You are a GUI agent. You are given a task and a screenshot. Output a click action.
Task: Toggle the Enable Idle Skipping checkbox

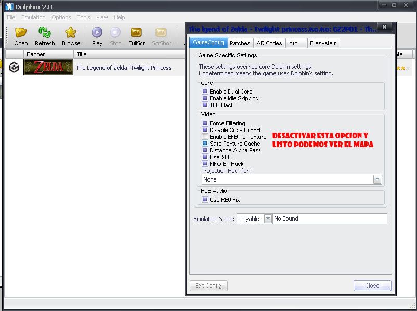coord(205,98)
